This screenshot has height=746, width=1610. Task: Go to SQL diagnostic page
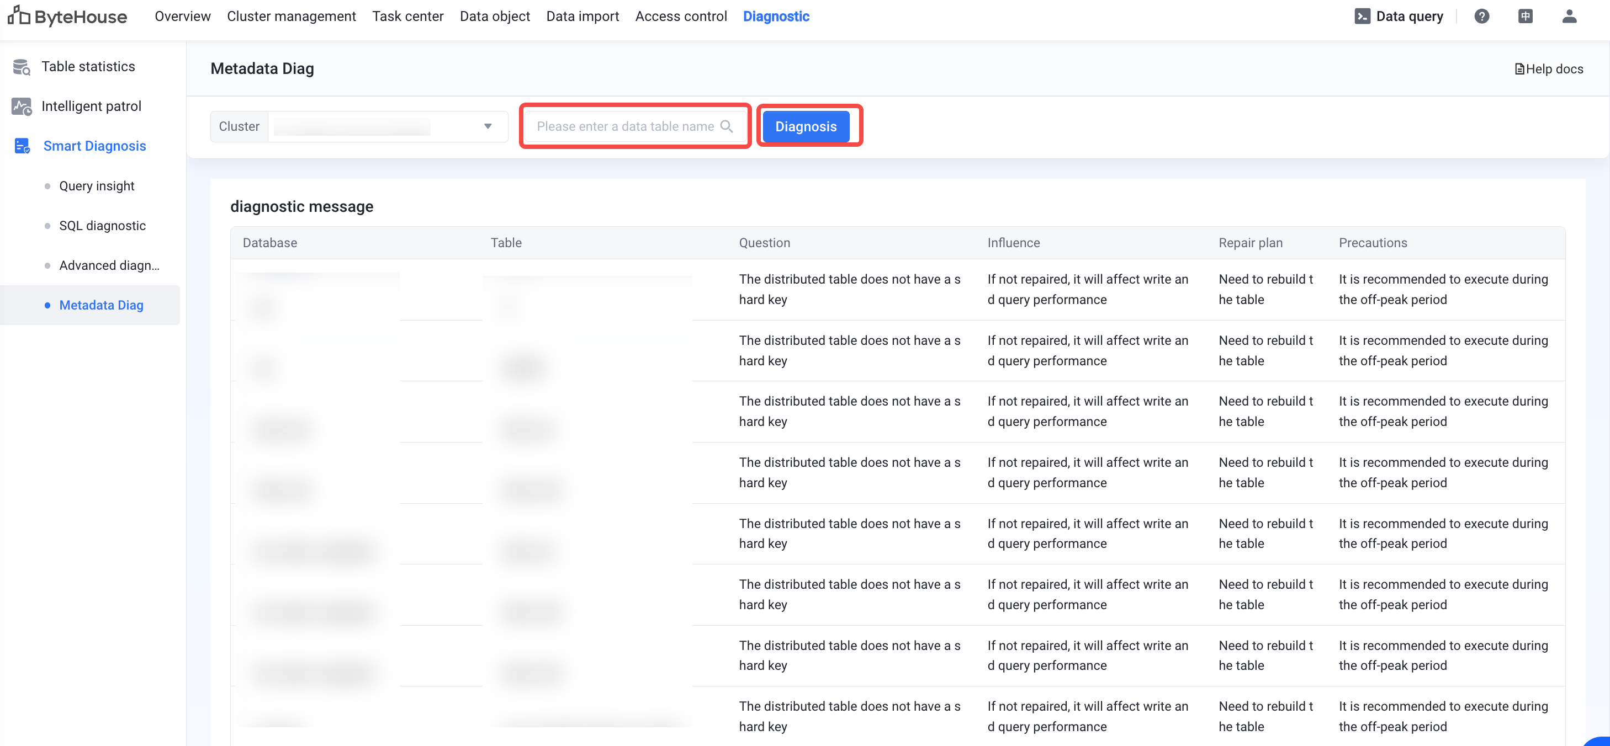click(102, 226)
